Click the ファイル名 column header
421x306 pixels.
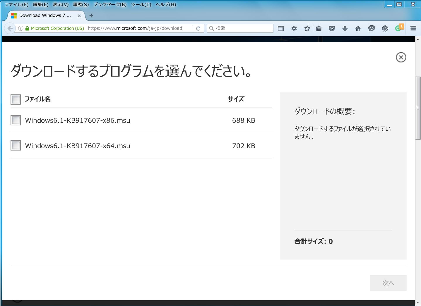37,99
